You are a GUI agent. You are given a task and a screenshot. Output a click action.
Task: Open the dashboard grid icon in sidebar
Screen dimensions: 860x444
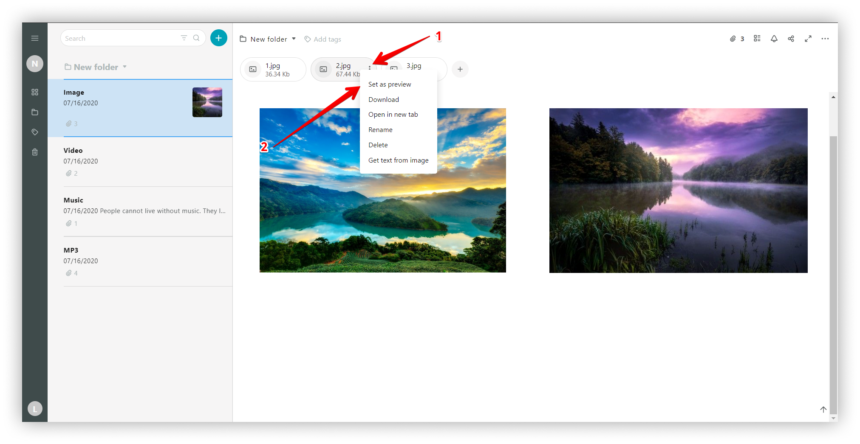click(35, 92)
